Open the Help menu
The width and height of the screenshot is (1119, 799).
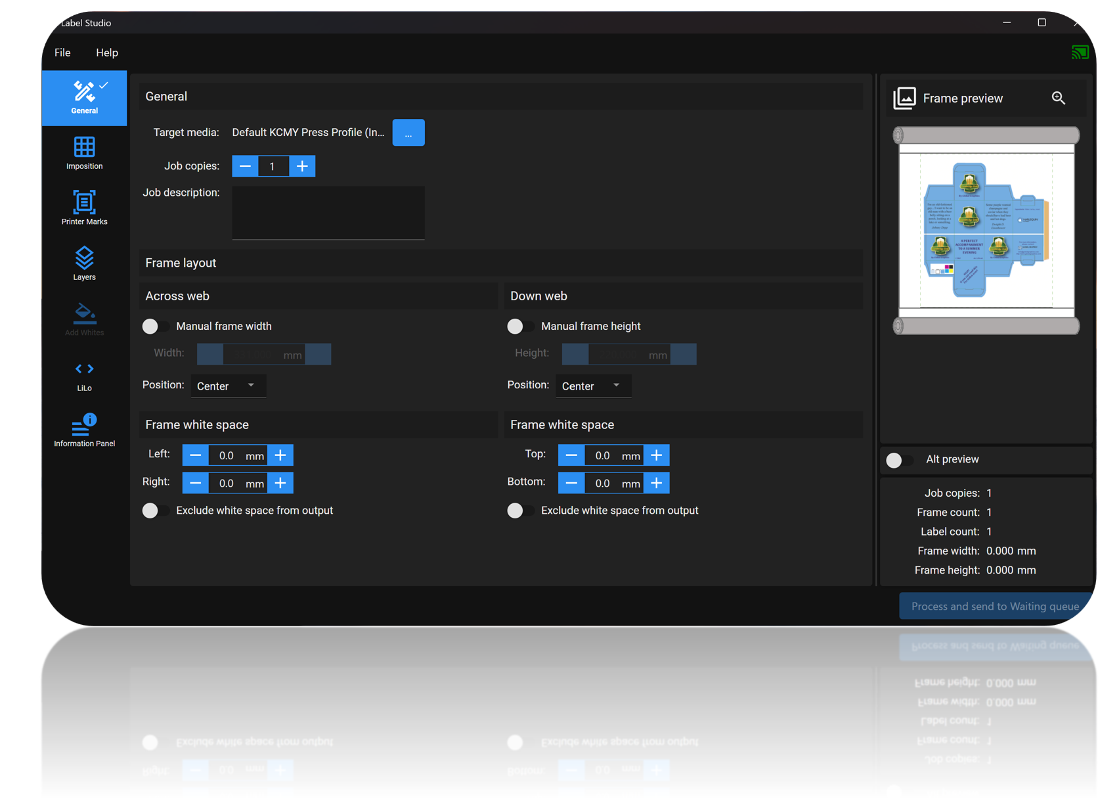107,53
